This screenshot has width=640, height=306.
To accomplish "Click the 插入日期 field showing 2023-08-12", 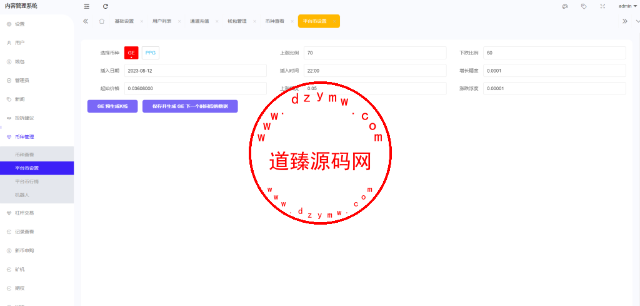I will tap(196, 70).
